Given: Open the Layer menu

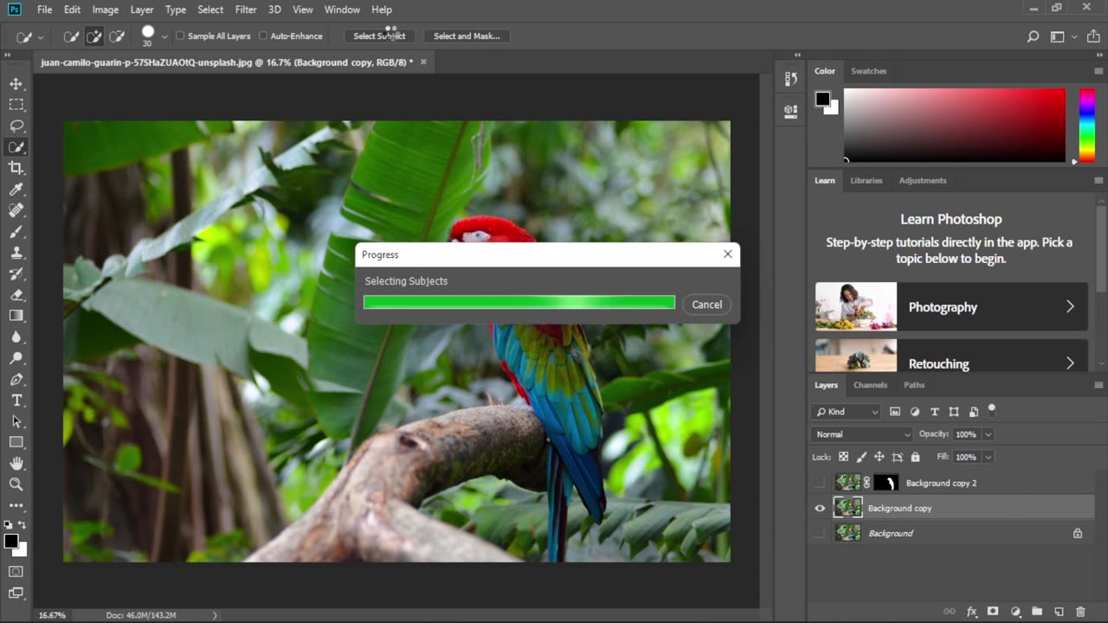Looking at the screenshot, I should click(142, 10).
